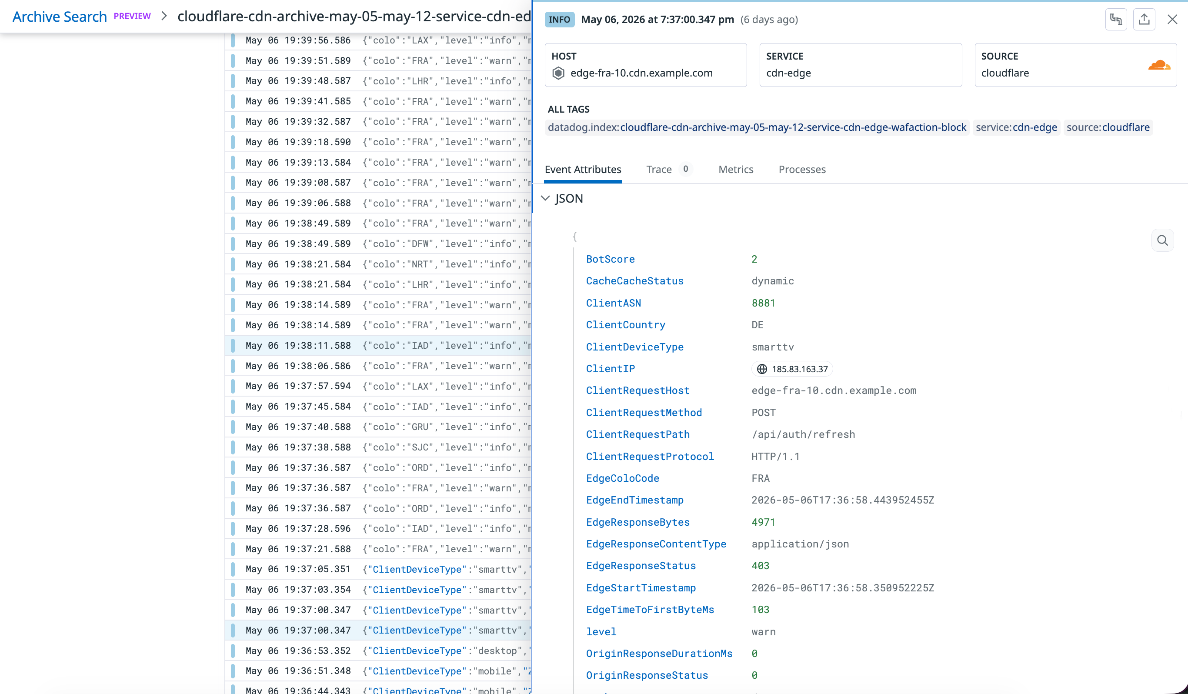Click the source:cloudflare tag
Viewport: 1188px width, 694px height.
pyautogui.click(x=1108, y=127)
